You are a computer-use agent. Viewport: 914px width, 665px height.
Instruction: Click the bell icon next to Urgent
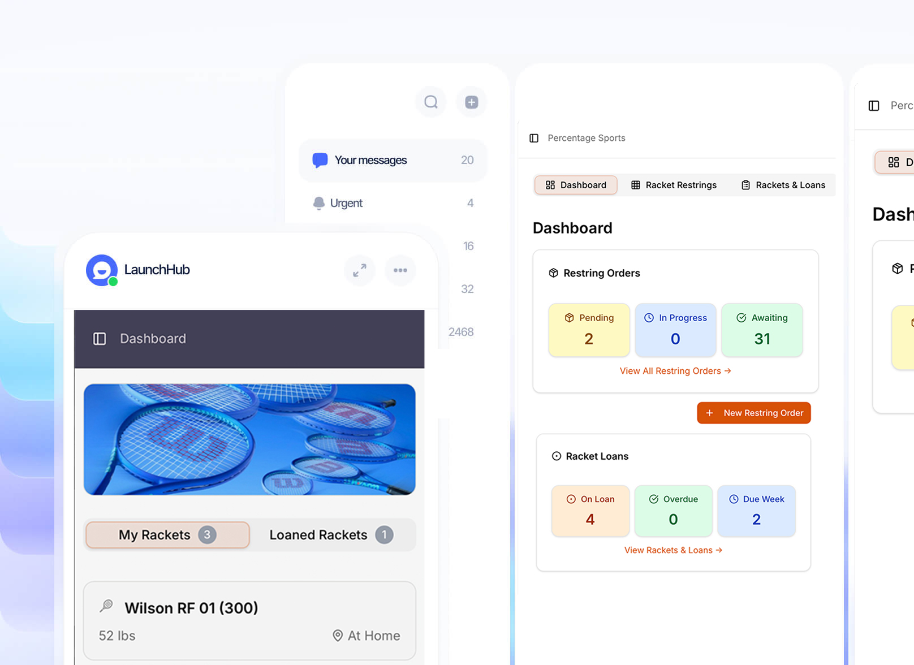(x=318, y=202)
